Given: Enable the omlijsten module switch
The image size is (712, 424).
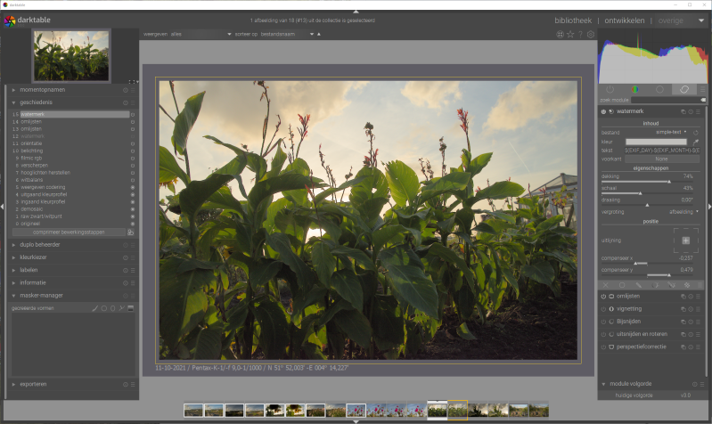Looking at the screenshot, I should point(603,296).
